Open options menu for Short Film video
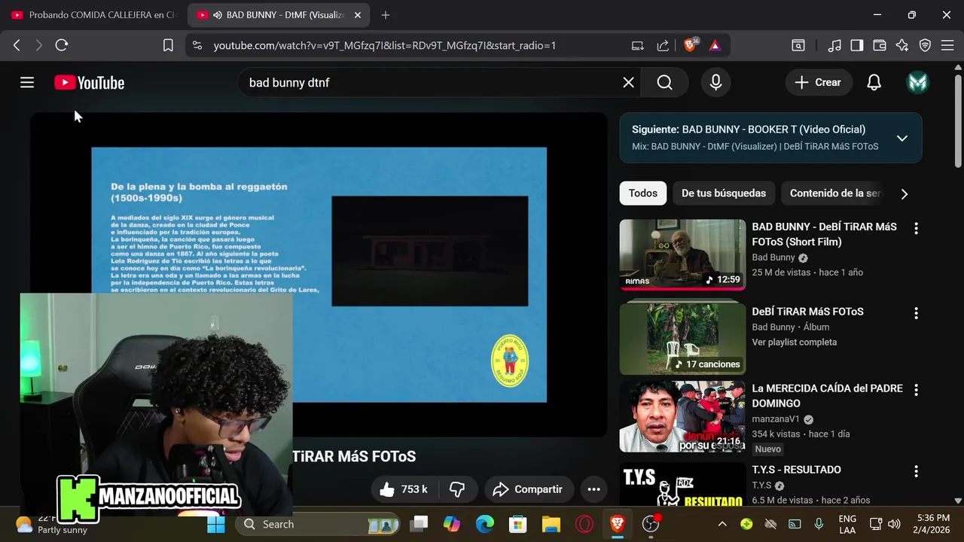The height and width of the screenshot is (542, 964). [916, 228]
